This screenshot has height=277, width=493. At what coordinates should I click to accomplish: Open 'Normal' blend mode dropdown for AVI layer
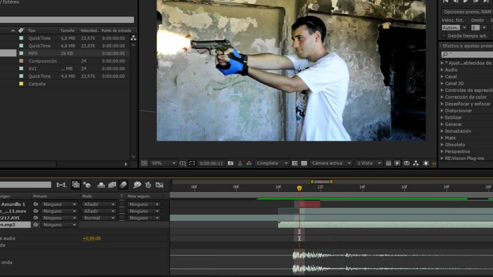coord(99,218)
